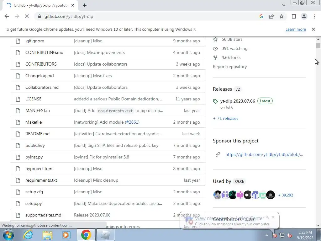Screen dimensions: 321x241
Task: Open the .gitignore file
Action: (x=34, y=41)
